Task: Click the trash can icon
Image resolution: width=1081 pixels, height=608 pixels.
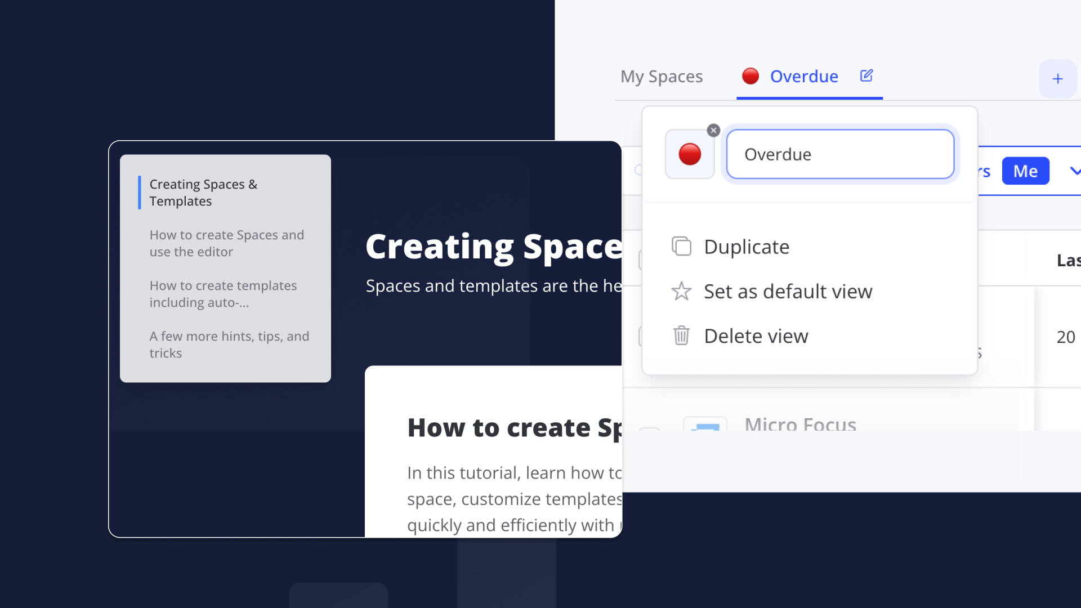Action: tap(681, 336)
